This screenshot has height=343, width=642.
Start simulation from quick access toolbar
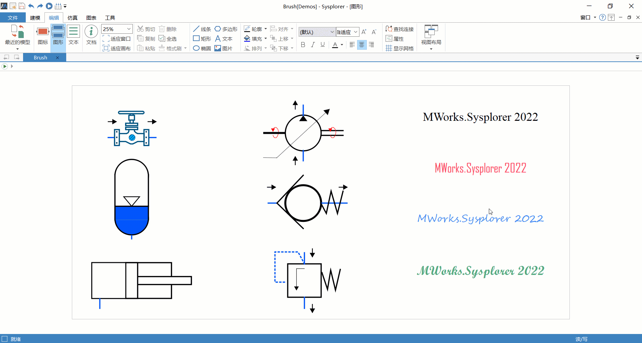(49, 6)
